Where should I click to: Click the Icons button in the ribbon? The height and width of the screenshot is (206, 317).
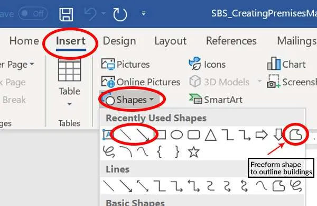point(207,64)
